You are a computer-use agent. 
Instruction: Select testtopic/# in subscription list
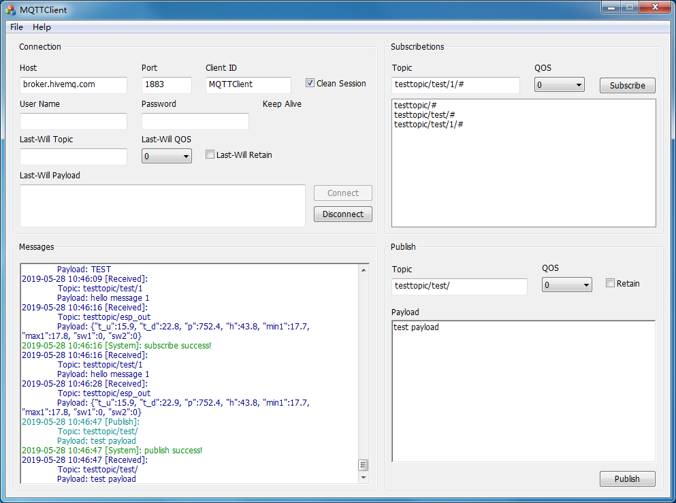click(415, 106)
